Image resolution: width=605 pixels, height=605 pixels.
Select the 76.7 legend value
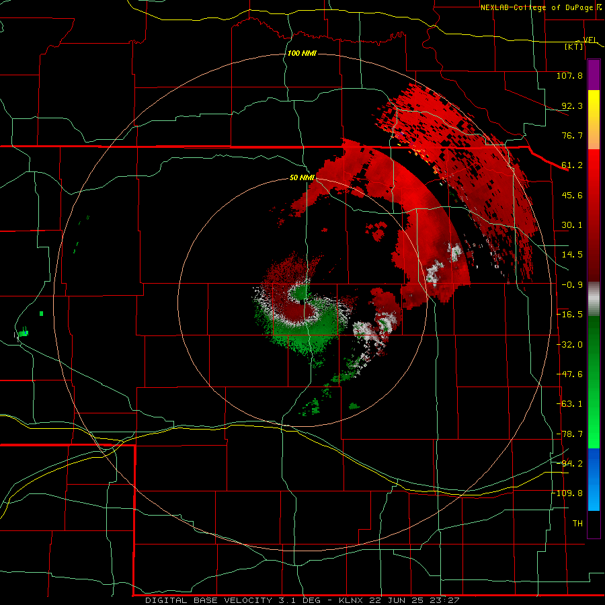[x=572, y=135]
